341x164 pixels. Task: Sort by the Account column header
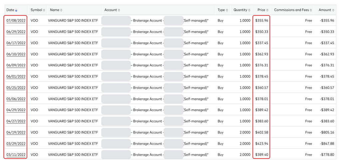click(112, 10)
